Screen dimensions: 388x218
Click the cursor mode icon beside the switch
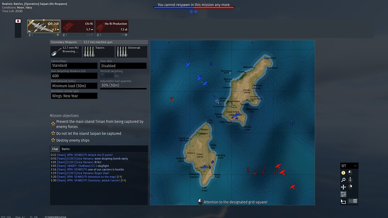(343, 201)
